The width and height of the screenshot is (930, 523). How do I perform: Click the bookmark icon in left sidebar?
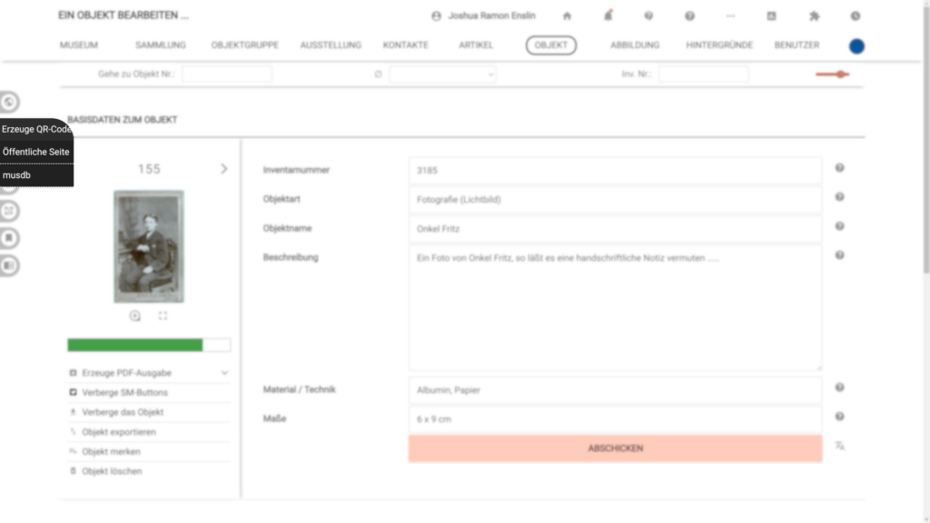tap(9, 239)
